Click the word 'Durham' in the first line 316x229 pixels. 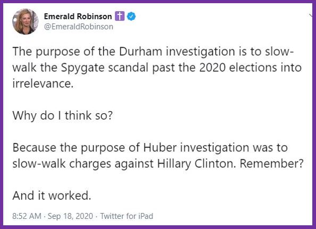click(x=140, y=52)
